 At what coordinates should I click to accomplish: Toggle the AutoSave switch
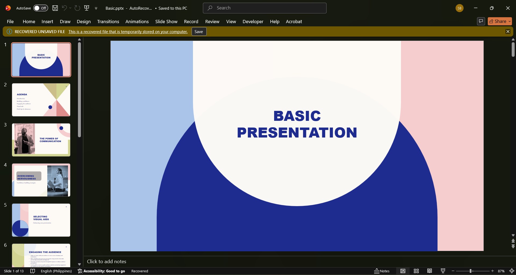[x=41, y=8]
